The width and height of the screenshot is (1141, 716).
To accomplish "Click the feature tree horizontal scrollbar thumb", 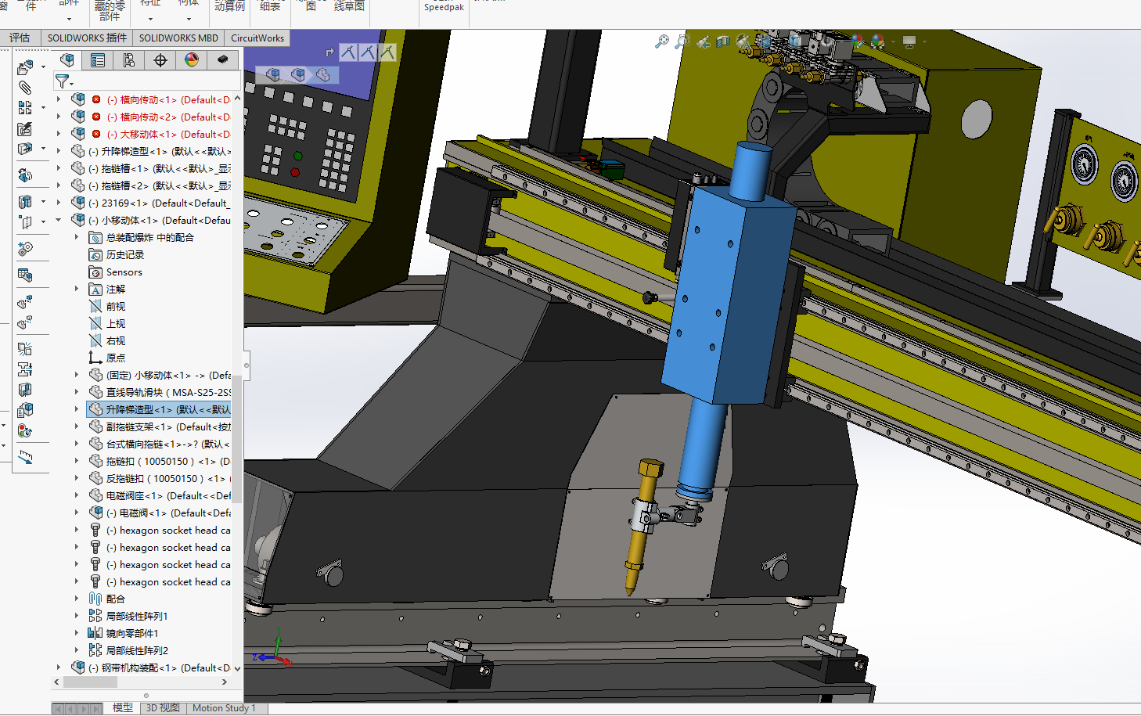I will pos(90,682).
